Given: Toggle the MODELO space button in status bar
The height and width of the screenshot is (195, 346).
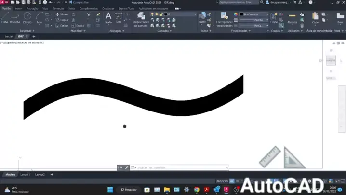Looking at the screenshot, I should [x=222, y=181].
